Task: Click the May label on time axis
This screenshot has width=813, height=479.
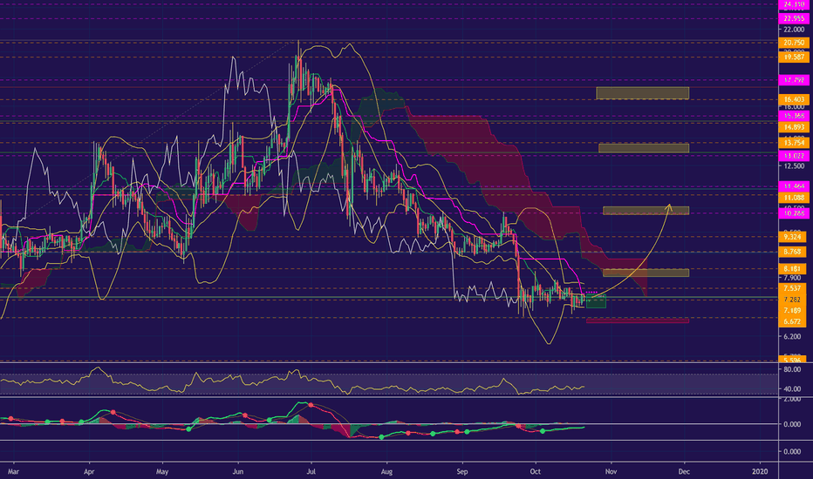Action: click(162, 472)
